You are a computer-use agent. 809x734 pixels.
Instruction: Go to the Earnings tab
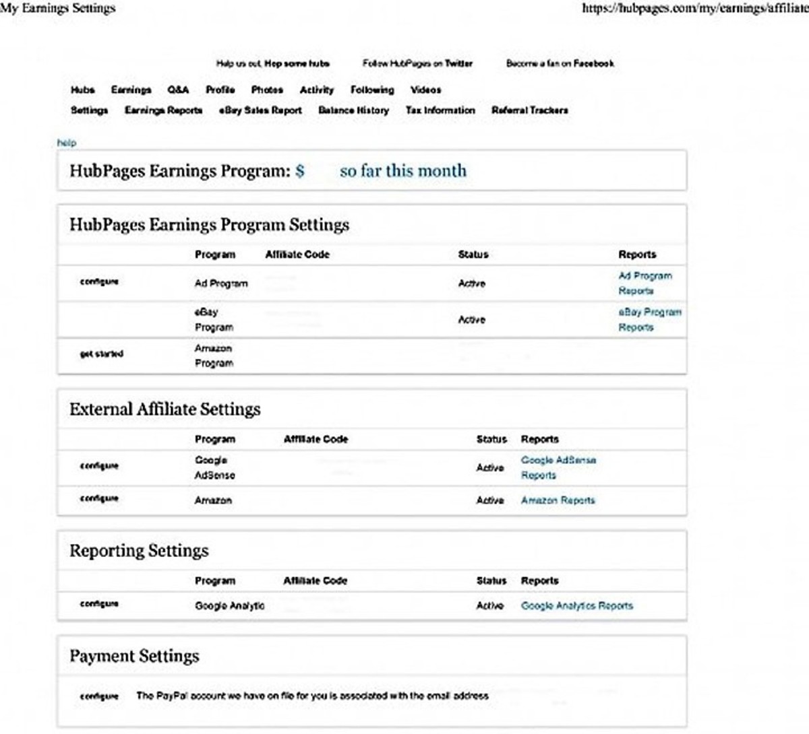click(x=131, y=90)
